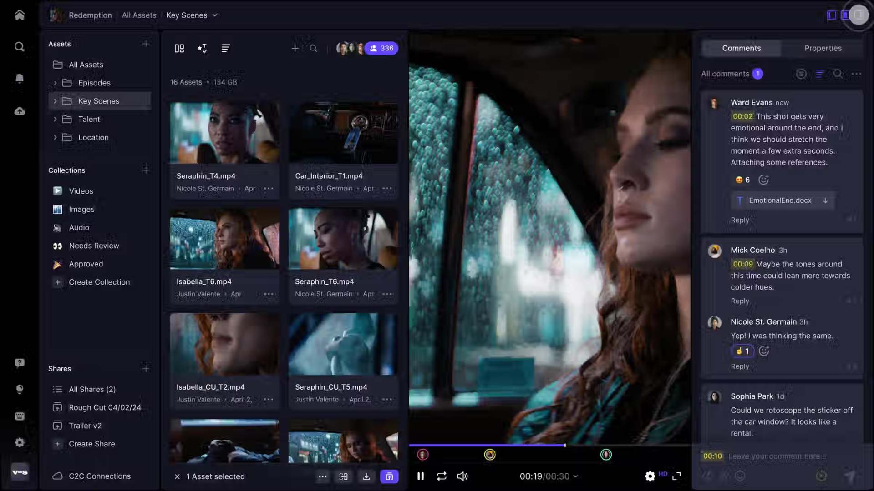This screenshot has width=874, height=491.
Task: Open the asset list view icon
Action: coord(225,48)
